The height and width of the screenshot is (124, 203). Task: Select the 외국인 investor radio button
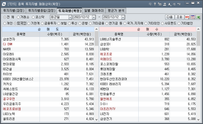pos(15,23)
